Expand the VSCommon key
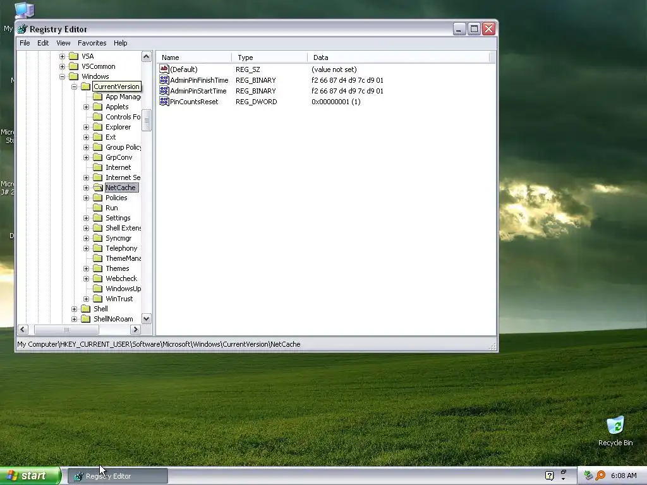This screenshot has height=485, width=647. pos(62,66)
